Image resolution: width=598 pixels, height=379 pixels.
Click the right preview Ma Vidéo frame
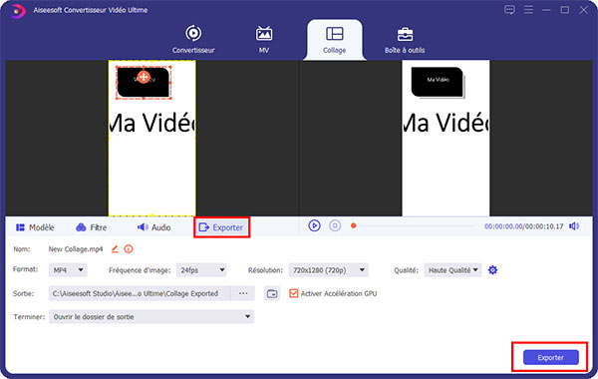[446, 139]
